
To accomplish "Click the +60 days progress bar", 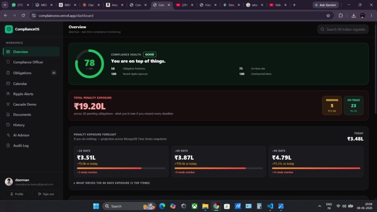I will point(218,168).
